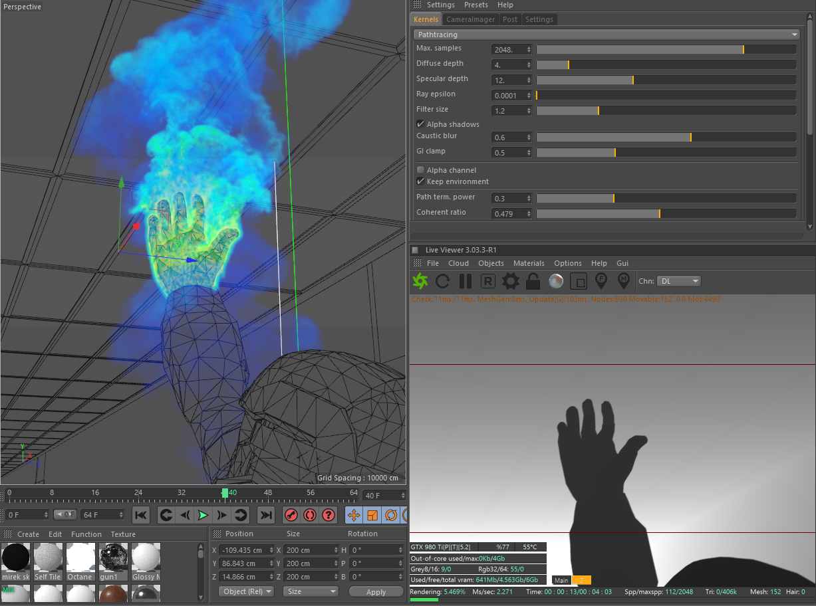Open the Live Viewer Materials menu
This screenshot has height=606, width=816.
[529, 263]
